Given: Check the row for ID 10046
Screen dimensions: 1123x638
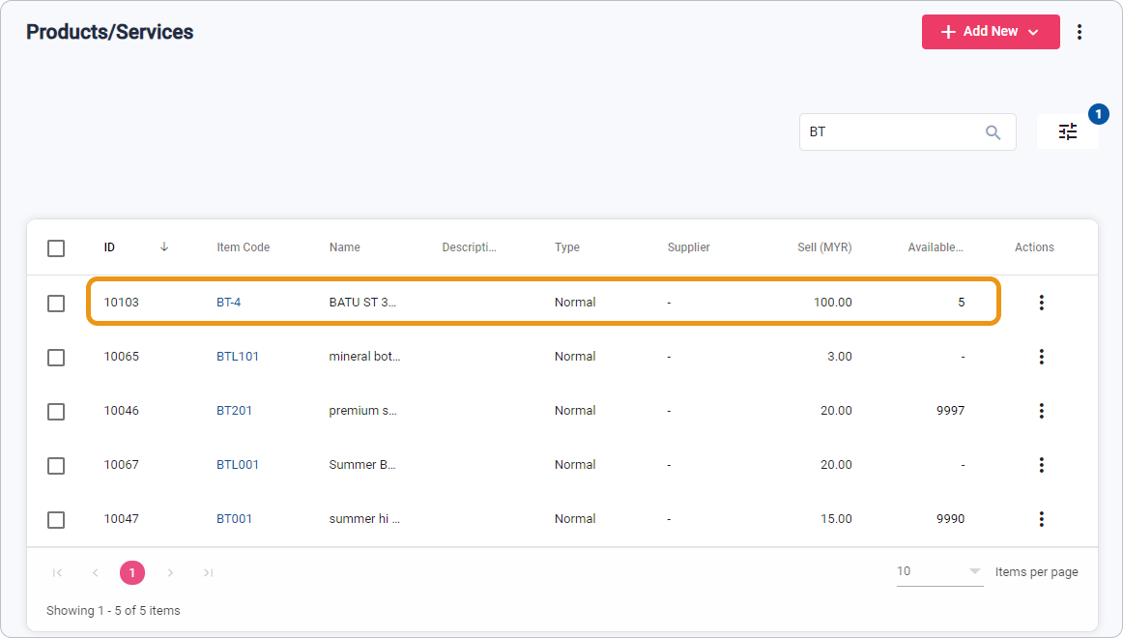Looking at the screenshot, I should [x=56, y=412].
